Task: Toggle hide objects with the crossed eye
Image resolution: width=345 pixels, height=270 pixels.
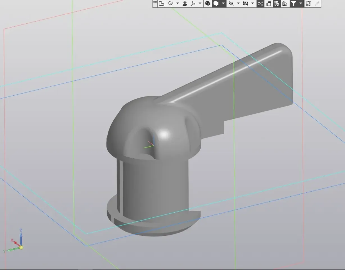Action: [231, 3]
